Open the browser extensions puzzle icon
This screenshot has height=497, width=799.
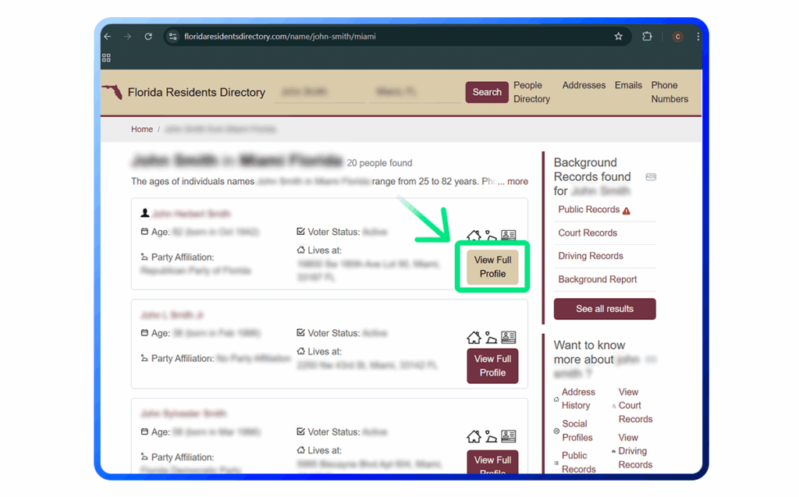pyautogui.click(x=647, y=37)
